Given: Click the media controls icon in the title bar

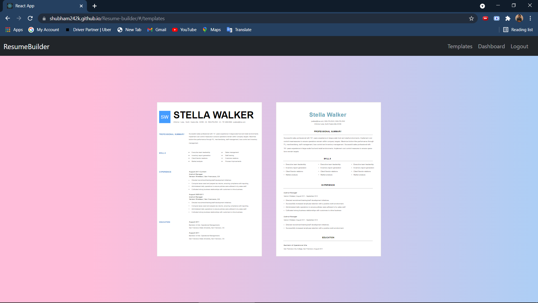Looking at the screenshot, I should (483, 6).
